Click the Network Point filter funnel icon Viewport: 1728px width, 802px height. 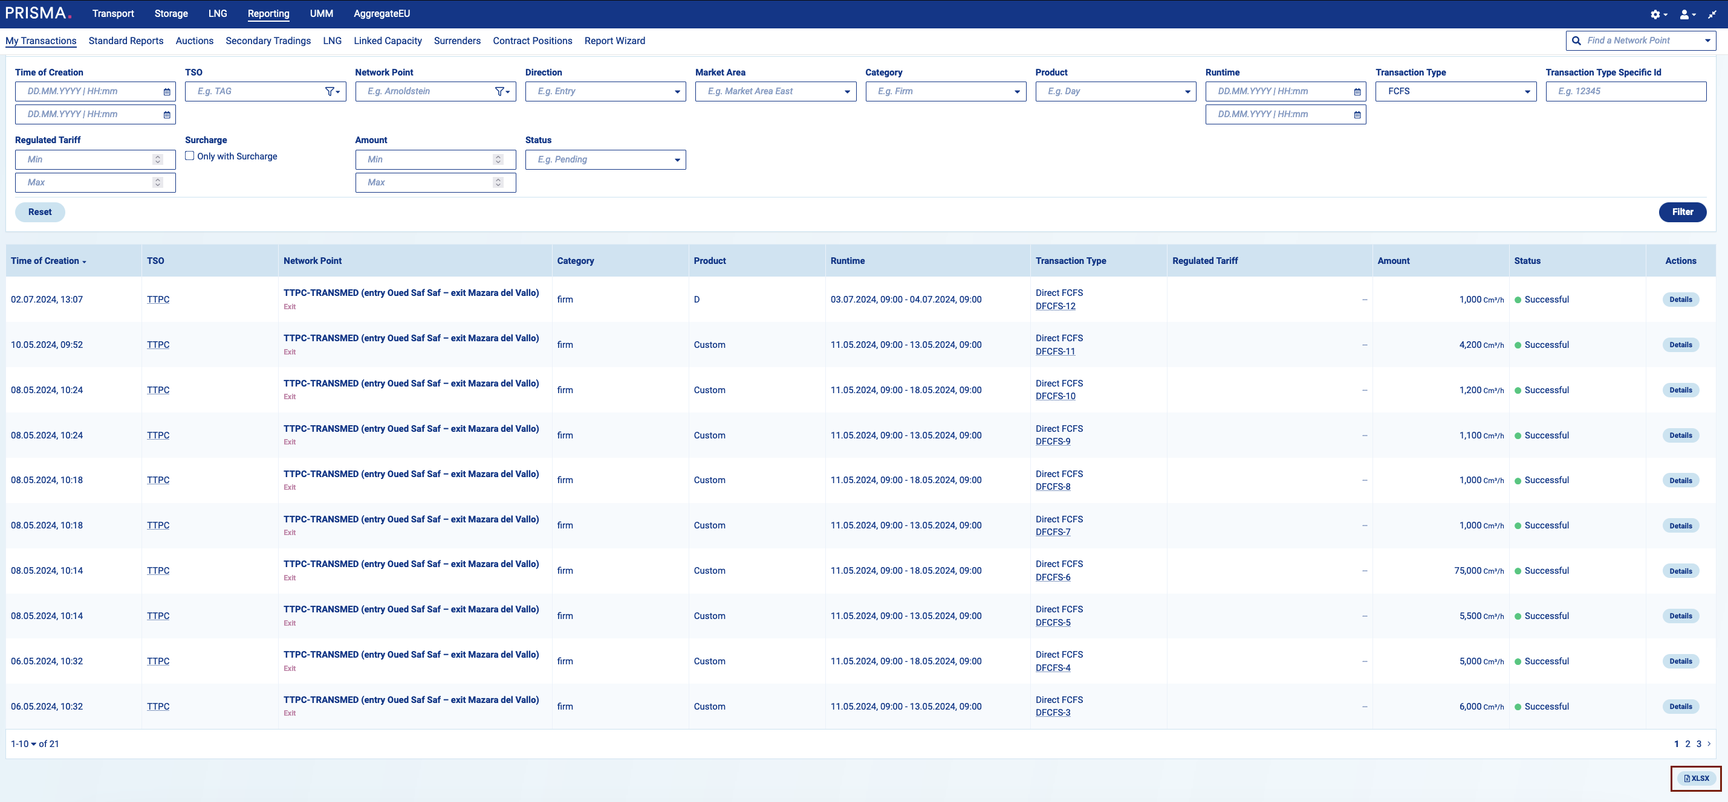[x=501, y=92]
